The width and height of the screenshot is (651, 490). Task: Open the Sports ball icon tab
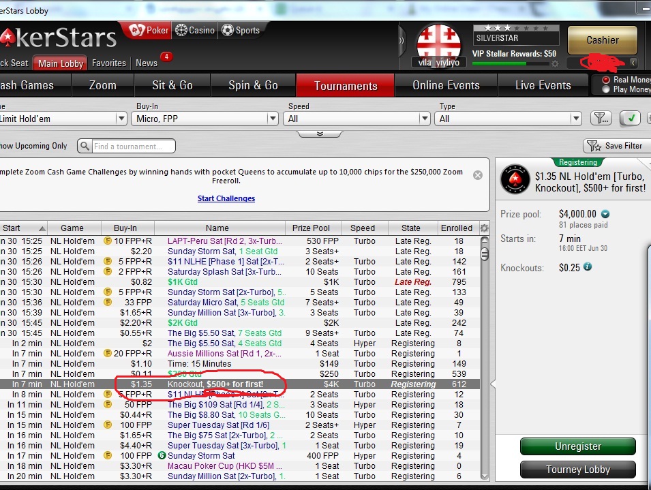click(241, 30)
